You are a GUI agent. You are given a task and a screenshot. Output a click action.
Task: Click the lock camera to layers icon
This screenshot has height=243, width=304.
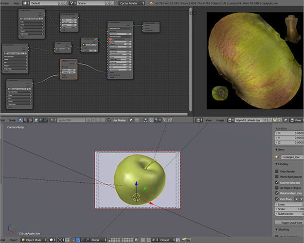pyautogui.click(x=137, y=240)
